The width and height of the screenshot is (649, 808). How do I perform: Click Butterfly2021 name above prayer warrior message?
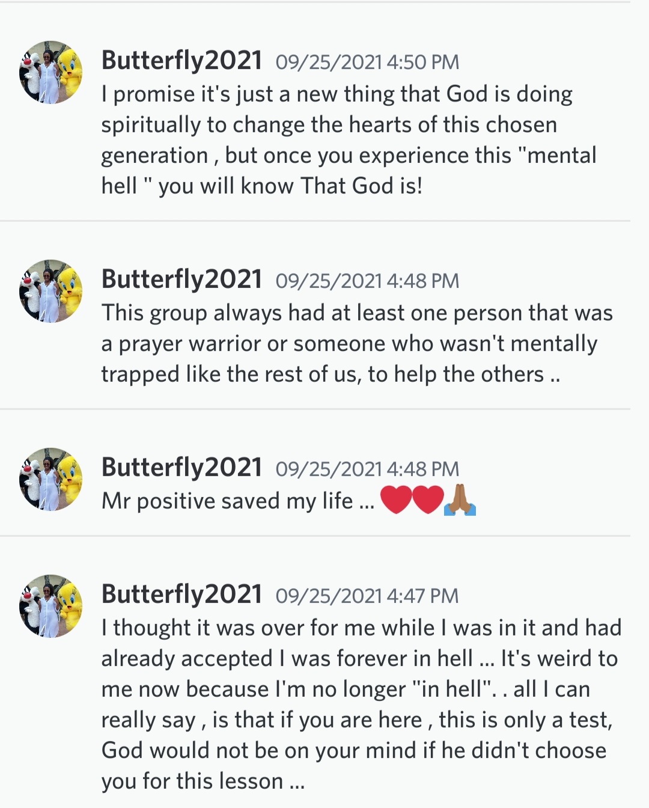point(181,280)
